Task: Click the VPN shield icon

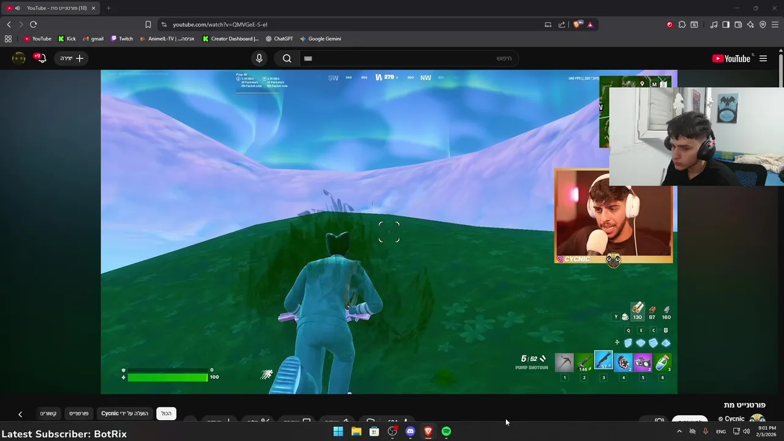Action: pyautogui.click(x=763, y=24)
